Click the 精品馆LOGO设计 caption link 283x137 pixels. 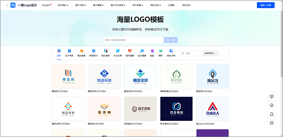(x=205, y=91)
